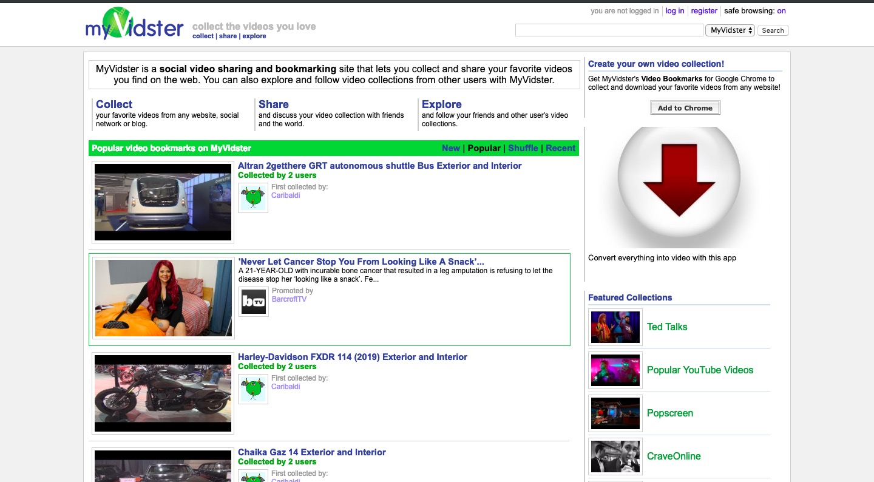874x482 pixels.
Task: Toggle safe browsing 'on' link
Action: pos(781,11)
